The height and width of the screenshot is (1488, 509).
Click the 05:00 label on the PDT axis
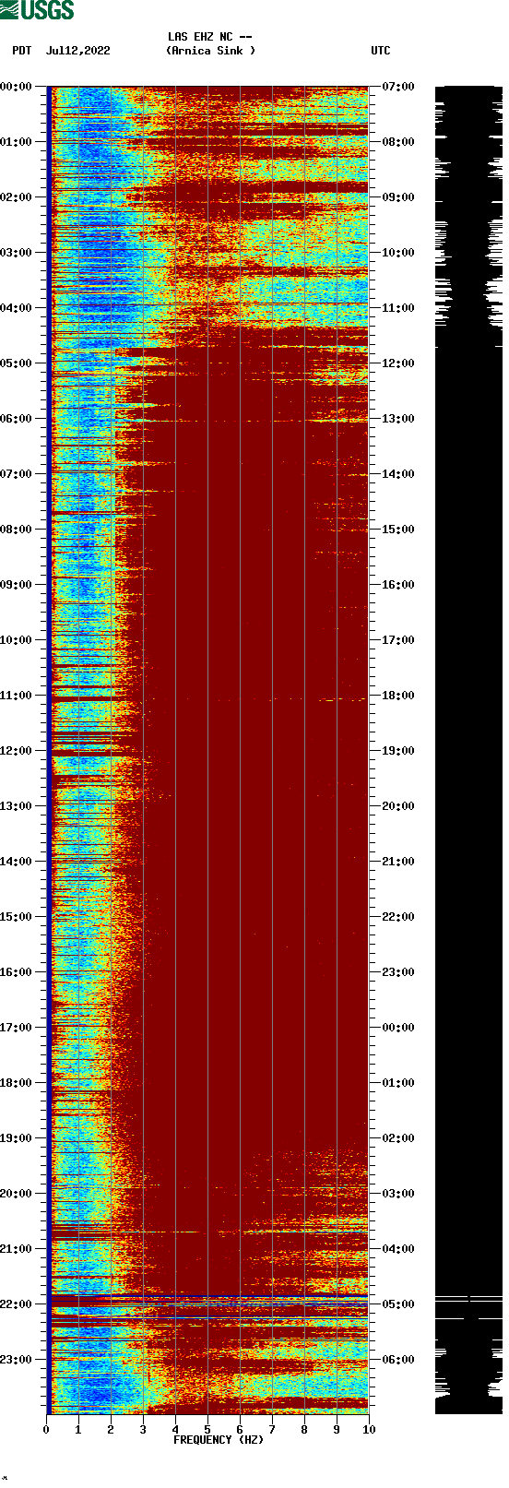17,363
